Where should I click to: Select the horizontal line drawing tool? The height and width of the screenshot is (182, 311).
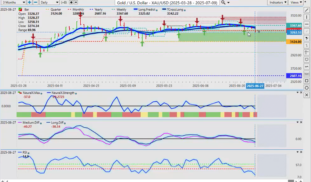307,24
